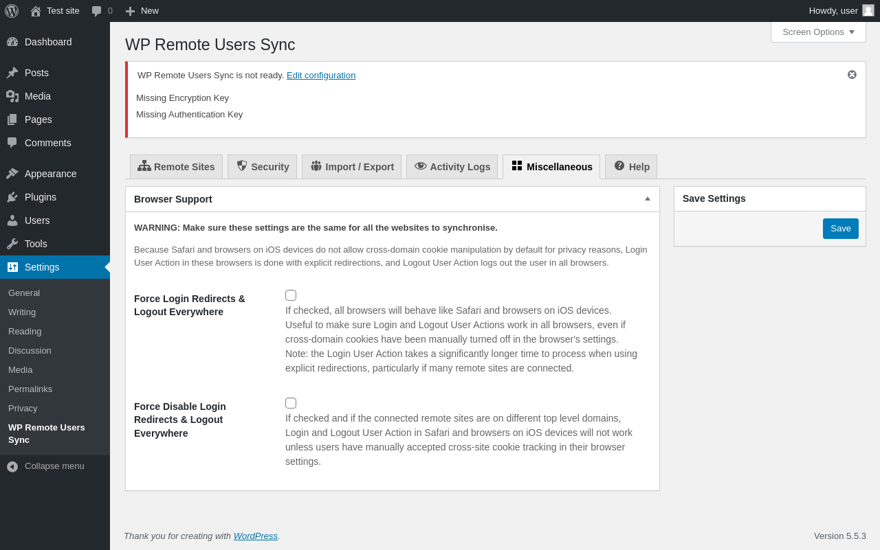Dismiss the not-ready error notice

click(x=852, y=75)
